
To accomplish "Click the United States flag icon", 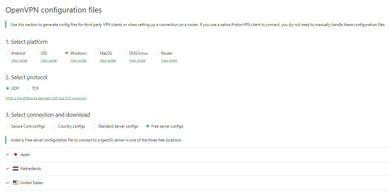I will point(15,183).
